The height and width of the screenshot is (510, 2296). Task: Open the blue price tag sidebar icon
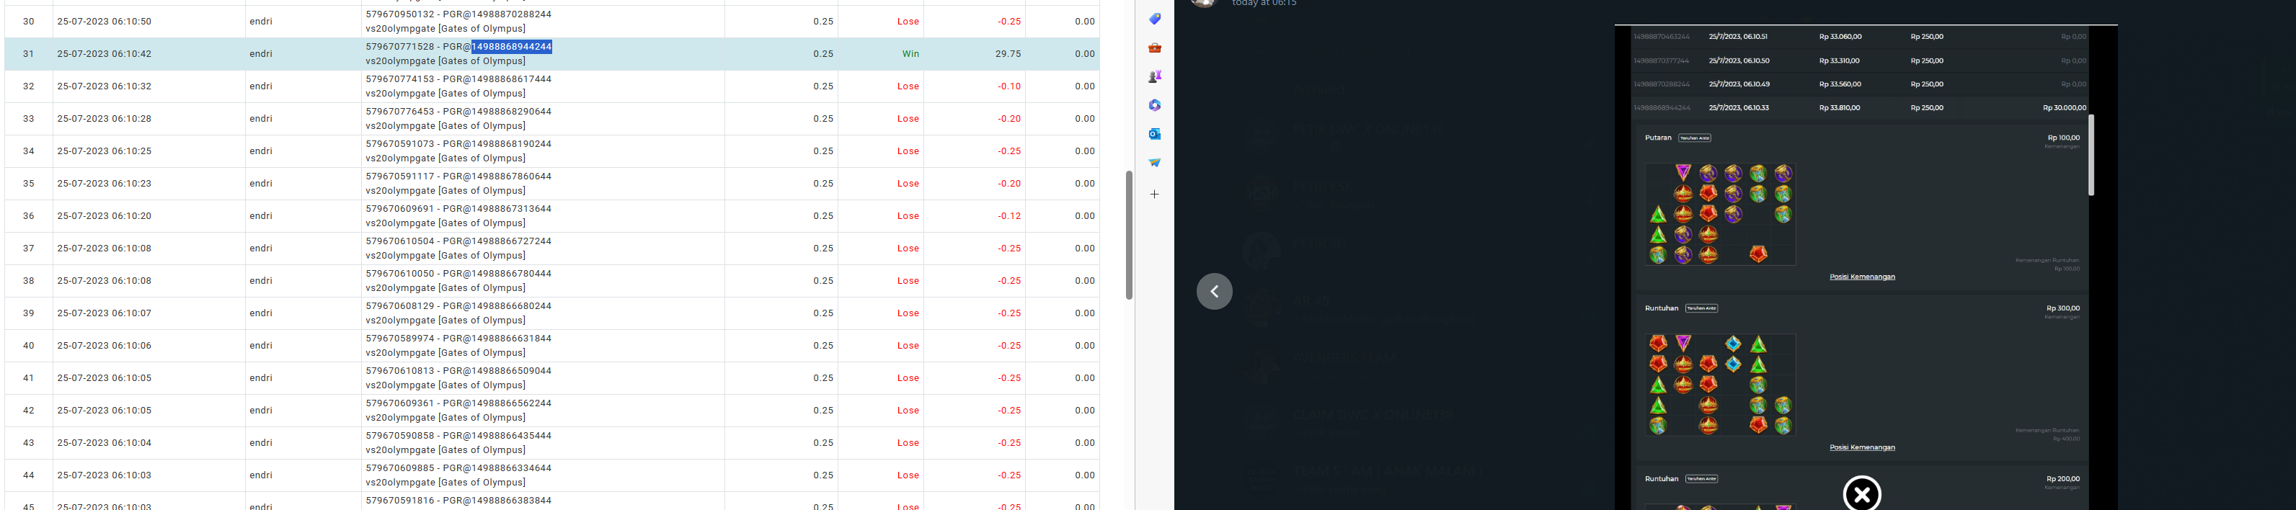coord(1154,19)
